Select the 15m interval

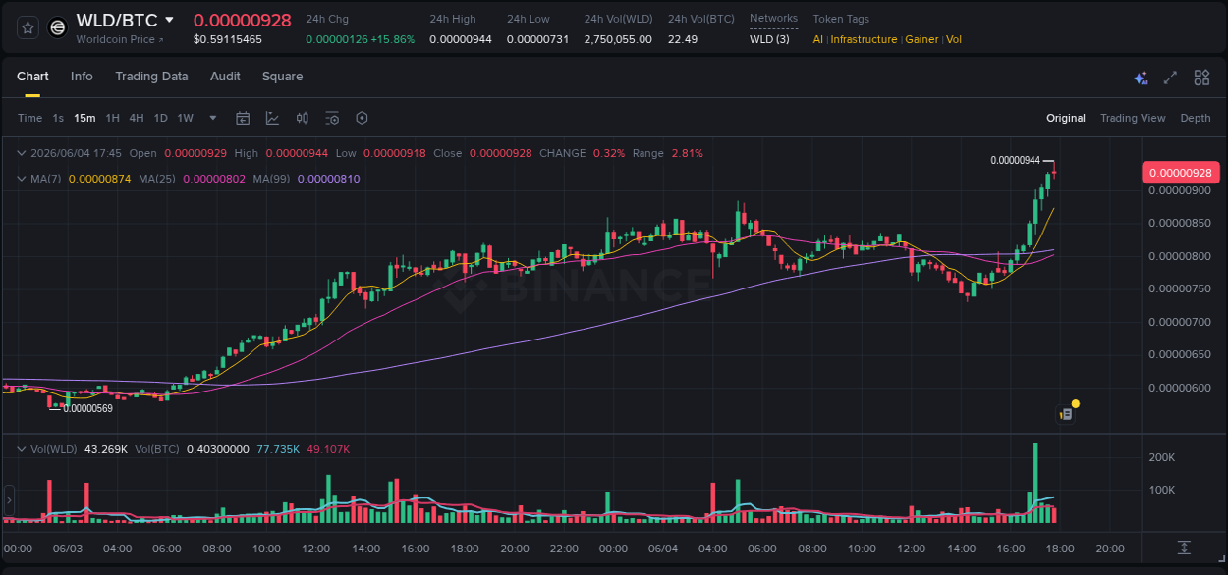click(x=84, y=118)
